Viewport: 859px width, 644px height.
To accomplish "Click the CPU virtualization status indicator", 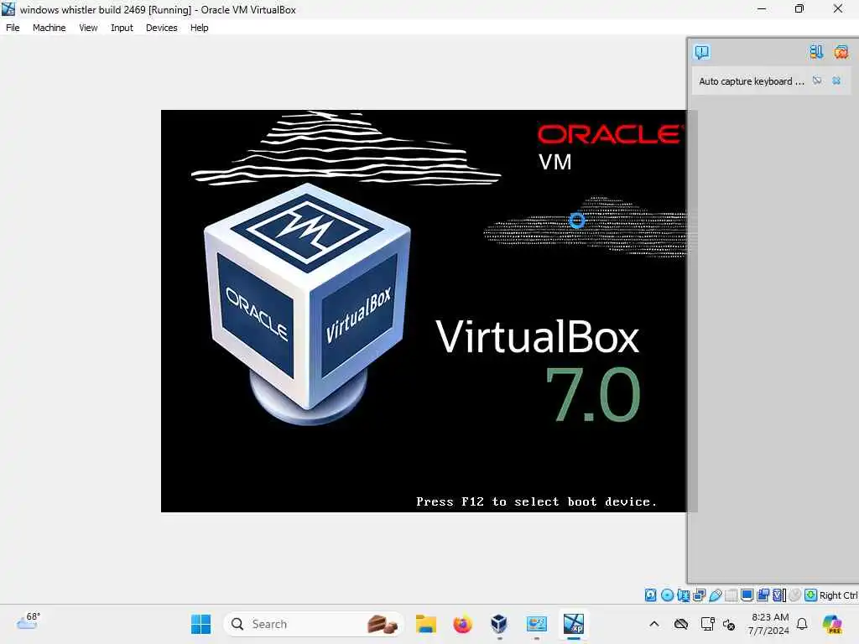I will (779, 595).
